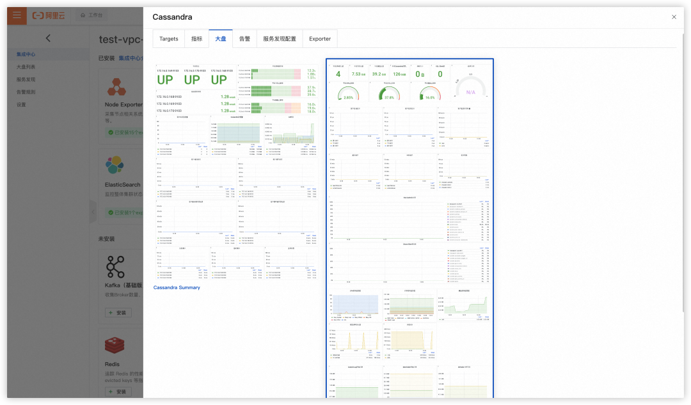The height and width of the screenshot is (405, 691).
Task: Close the Cassandra panel with X
Action: [674, 17]
